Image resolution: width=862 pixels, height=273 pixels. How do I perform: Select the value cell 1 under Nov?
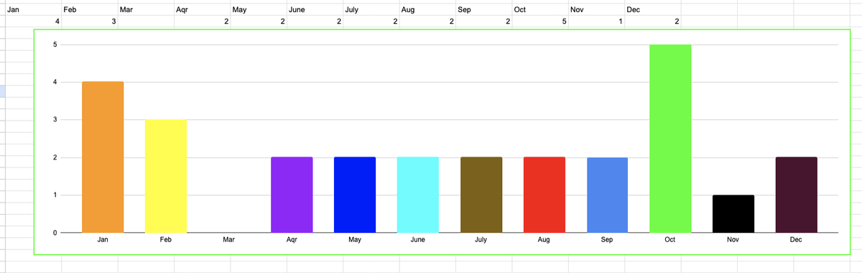pos(597,22)
